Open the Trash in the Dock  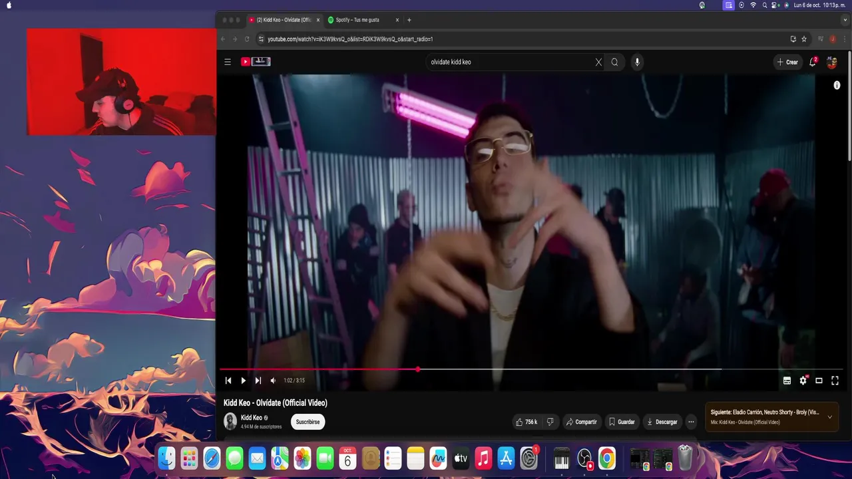click(685, 458)
